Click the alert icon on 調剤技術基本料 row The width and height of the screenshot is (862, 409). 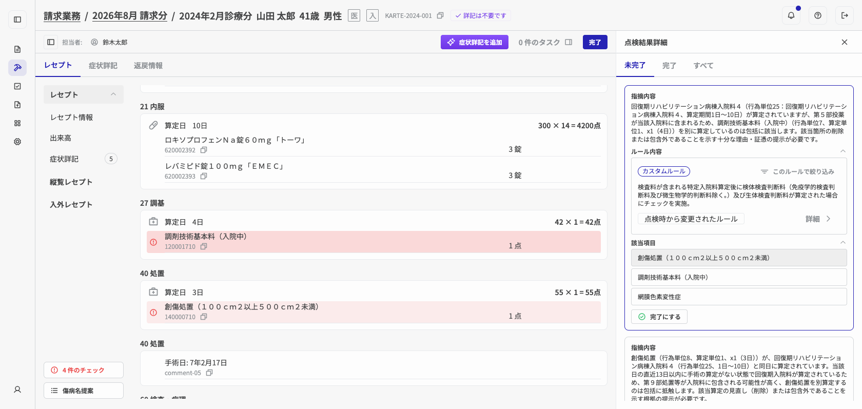click(153, 242)
